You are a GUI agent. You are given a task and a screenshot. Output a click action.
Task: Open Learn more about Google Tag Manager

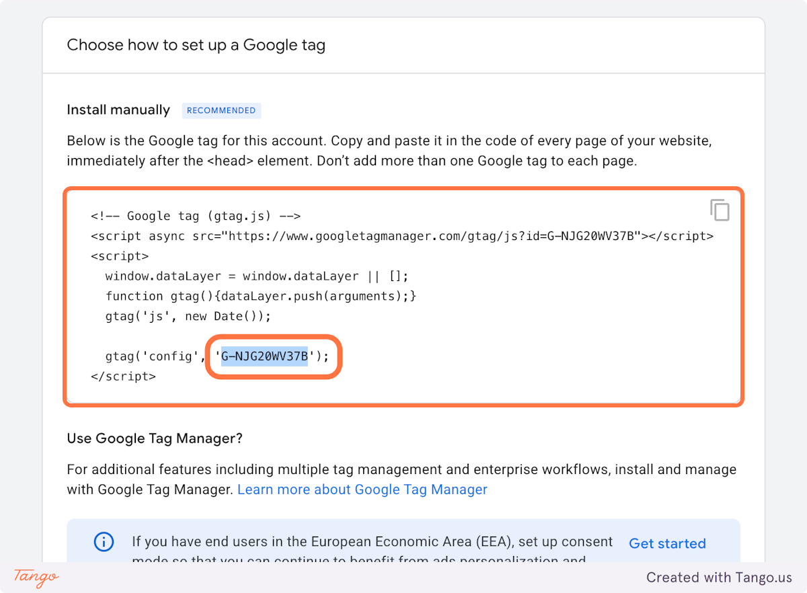tap(362, 489)
